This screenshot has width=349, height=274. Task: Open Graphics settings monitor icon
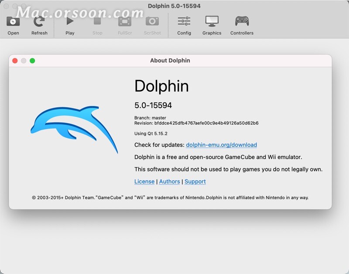[x=212, y=21]
